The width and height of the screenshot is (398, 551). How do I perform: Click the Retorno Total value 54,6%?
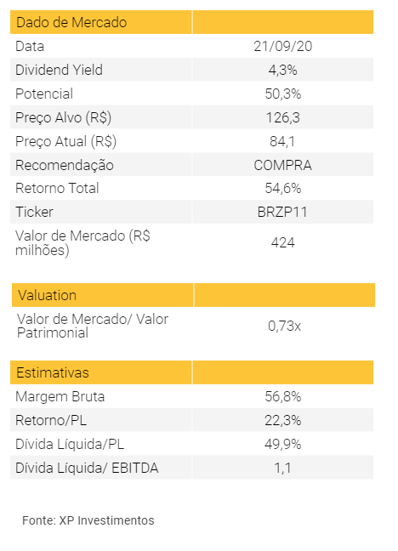coord(282,189)
